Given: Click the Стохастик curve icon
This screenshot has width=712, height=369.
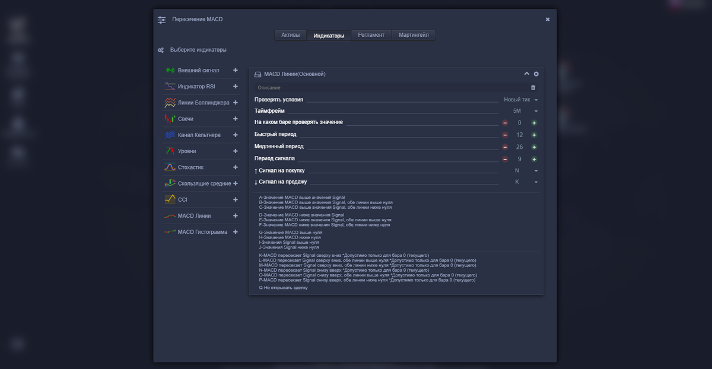Looking at the screenshot, I should [x=170, y=167].
